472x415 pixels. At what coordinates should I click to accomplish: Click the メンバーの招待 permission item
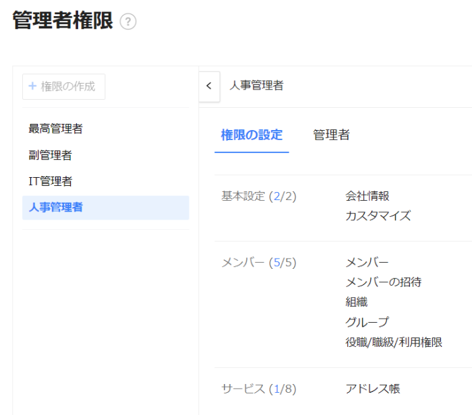coord(384,282)
